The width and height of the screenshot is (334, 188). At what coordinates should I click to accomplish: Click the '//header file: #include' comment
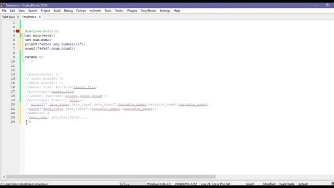tap(62, 87)
